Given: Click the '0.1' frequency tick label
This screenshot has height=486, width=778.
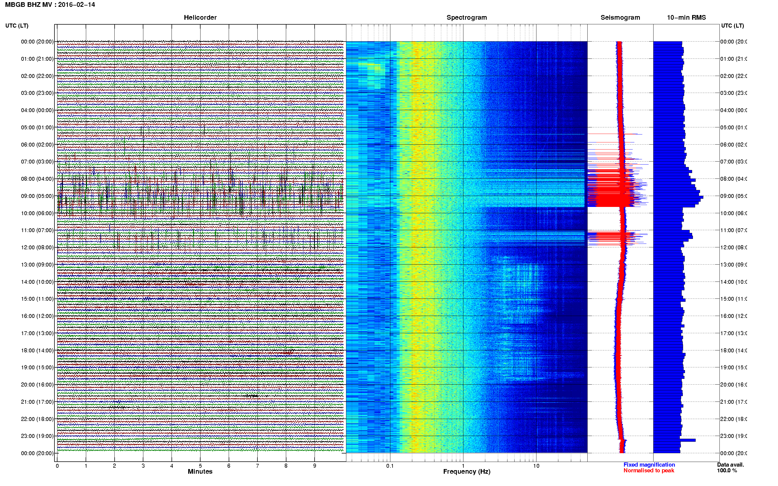Looking at the screenshot, I should point(390,466).
